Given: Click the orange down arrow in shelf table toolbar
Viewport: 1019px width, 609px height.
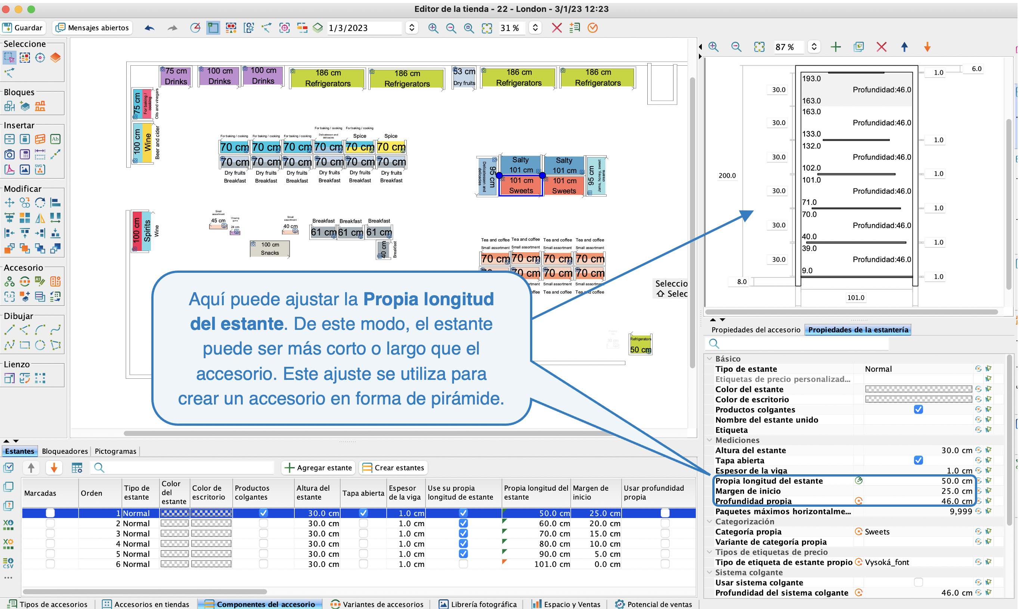Looking at the screenshot, I should point(54,468).
